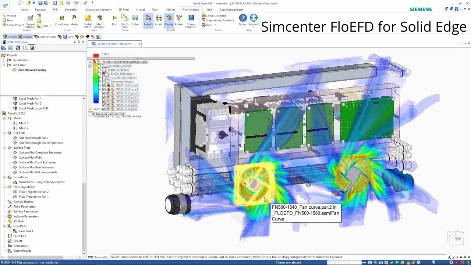Viewport: 471px width, 265px height.
Task: Click first icon in FLOEFD Analysis tab strip
Action: pos(4,48)
